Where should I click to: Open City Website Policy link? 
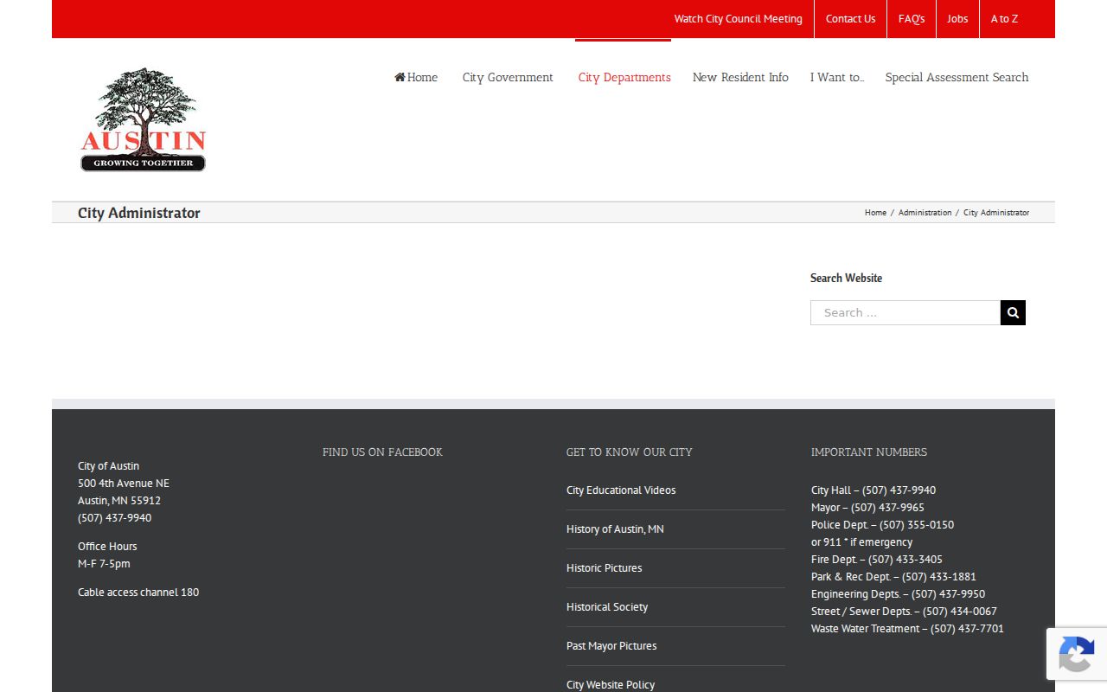pyautogui.click(x=611, y=685)
